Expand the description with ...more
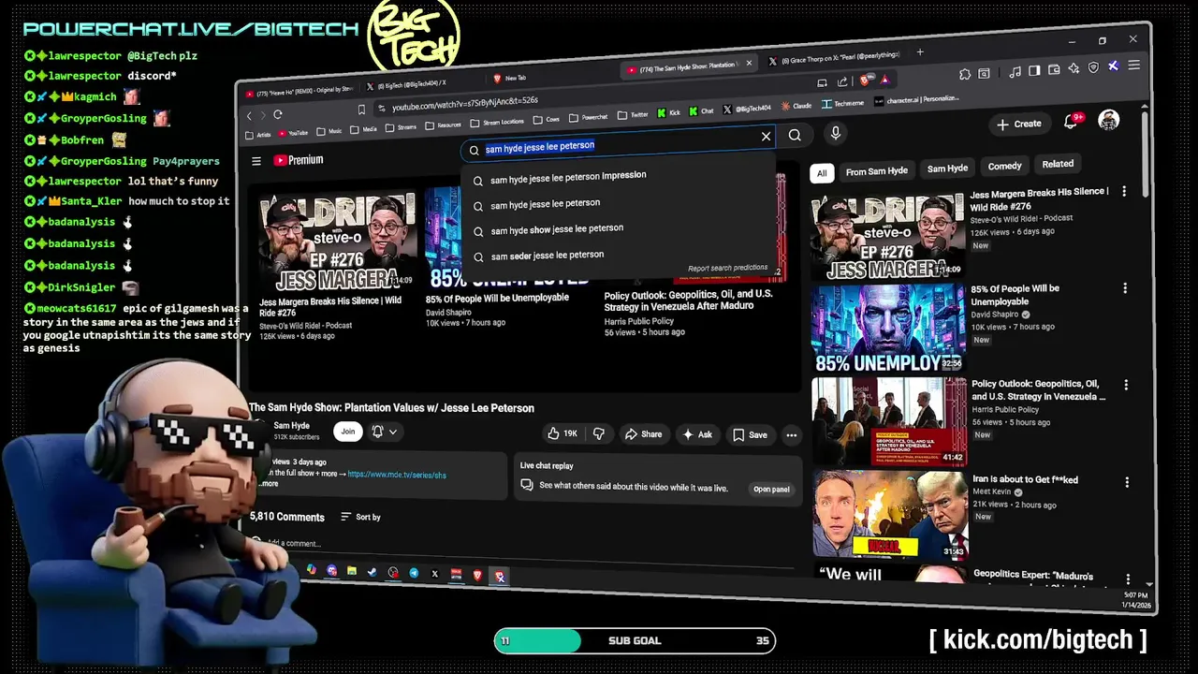The width and height of the screenshot is (1198, 674). (269, 484)
